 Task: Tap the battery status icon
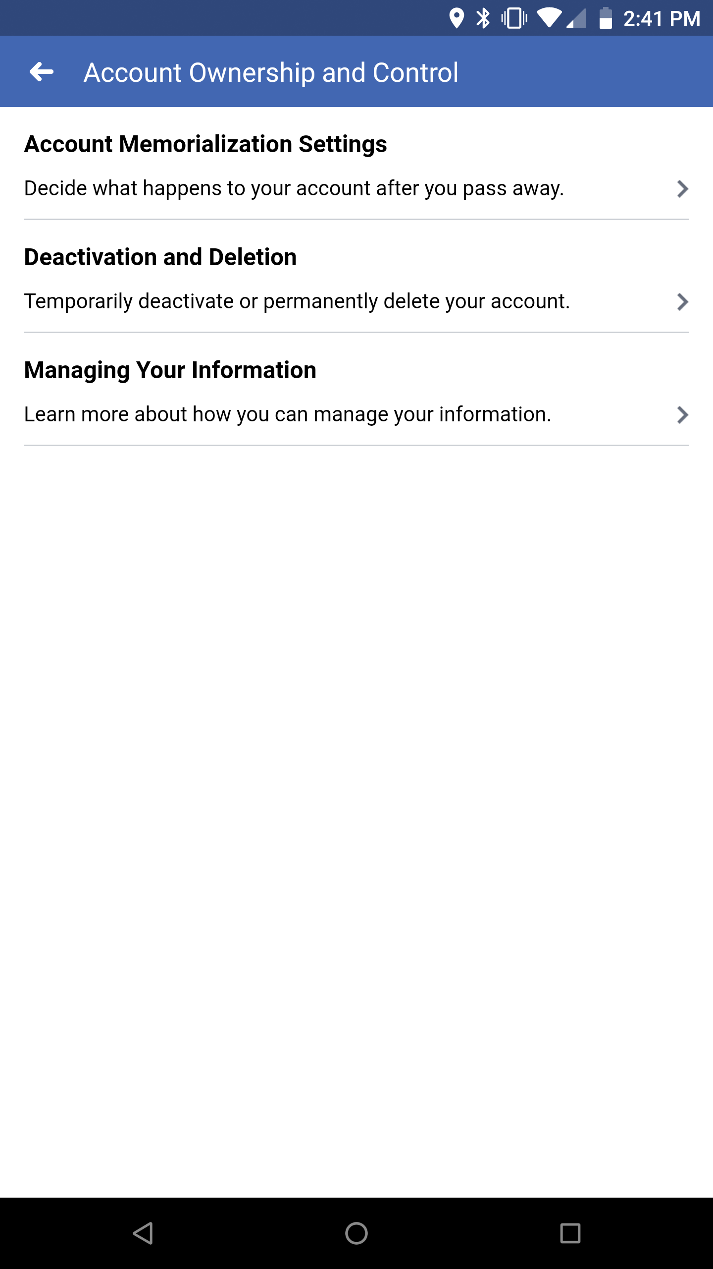point(606,19)
